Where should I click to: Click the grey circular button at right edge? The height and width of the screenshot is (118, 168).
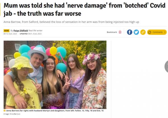click(166, 67)
